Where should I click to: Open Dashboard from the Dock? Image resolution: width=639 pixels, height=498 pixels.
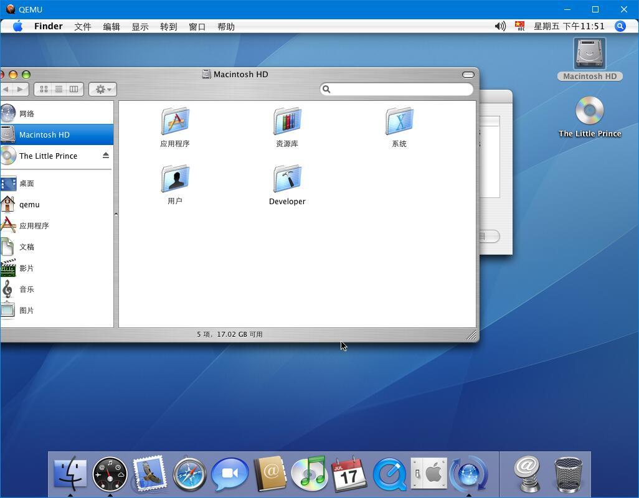(x=110, y=474)
